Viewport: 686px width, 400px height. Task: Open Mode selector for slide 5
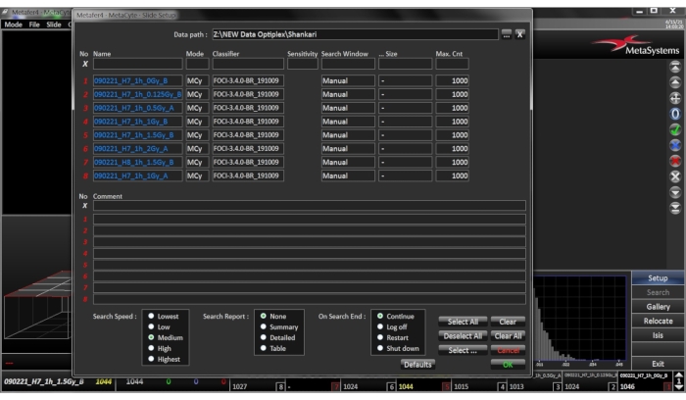195,135
